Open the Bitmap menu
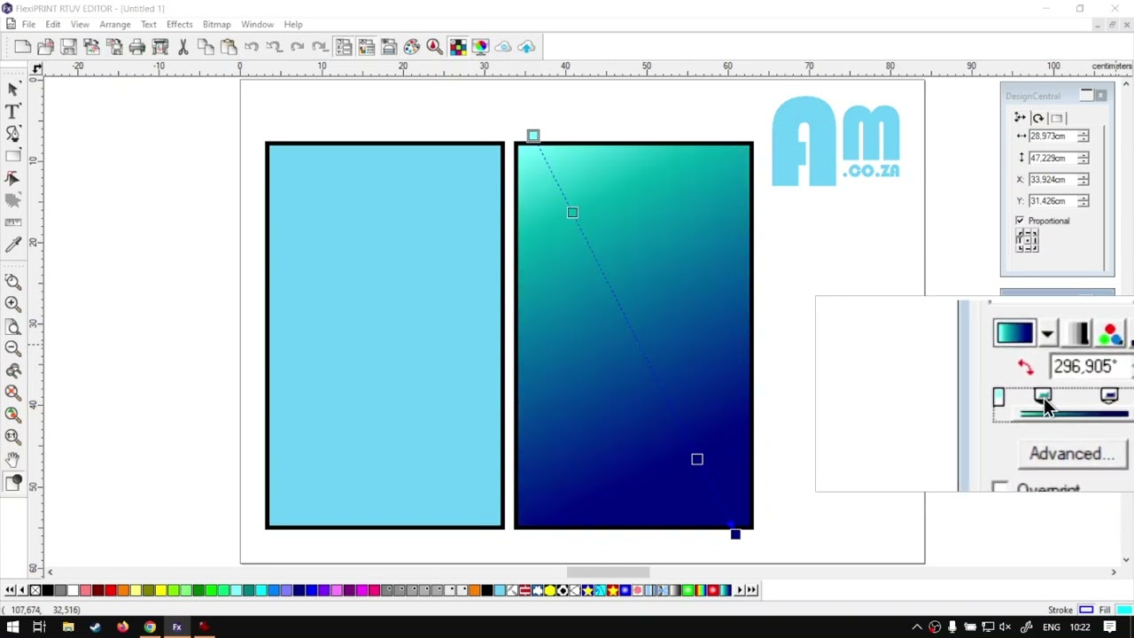 216,25
